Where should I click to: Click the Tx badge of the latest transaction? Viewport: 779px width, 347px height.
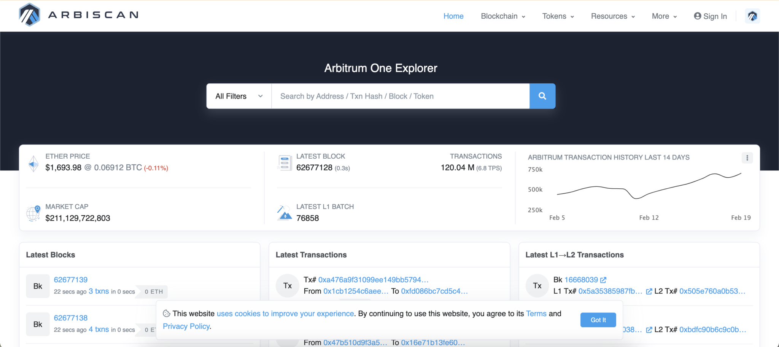click(288, 285)
